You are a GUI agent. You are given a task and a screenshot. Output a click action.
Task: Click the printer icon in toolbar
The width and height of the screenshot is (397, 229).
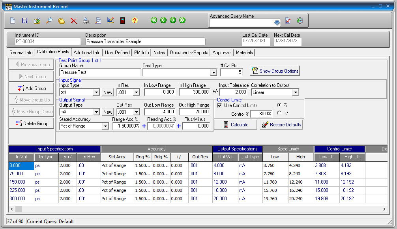point(86,21)
